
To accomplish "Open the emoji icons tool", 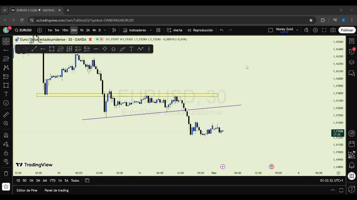I will 6,103.
